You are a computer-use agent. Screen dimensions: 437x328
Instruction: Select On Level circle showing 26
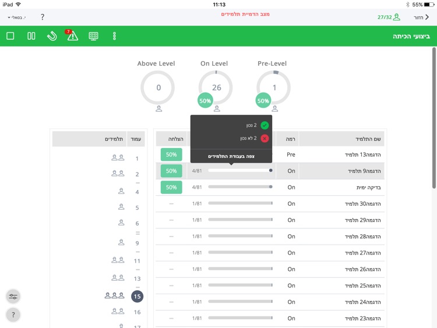[216, 88]
